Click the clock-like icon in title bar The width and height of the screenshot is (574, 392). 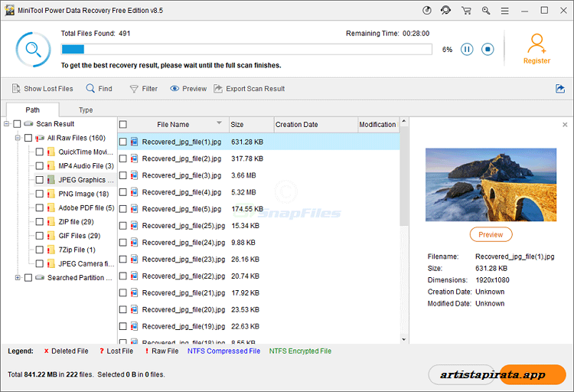(x=427, y=10)
